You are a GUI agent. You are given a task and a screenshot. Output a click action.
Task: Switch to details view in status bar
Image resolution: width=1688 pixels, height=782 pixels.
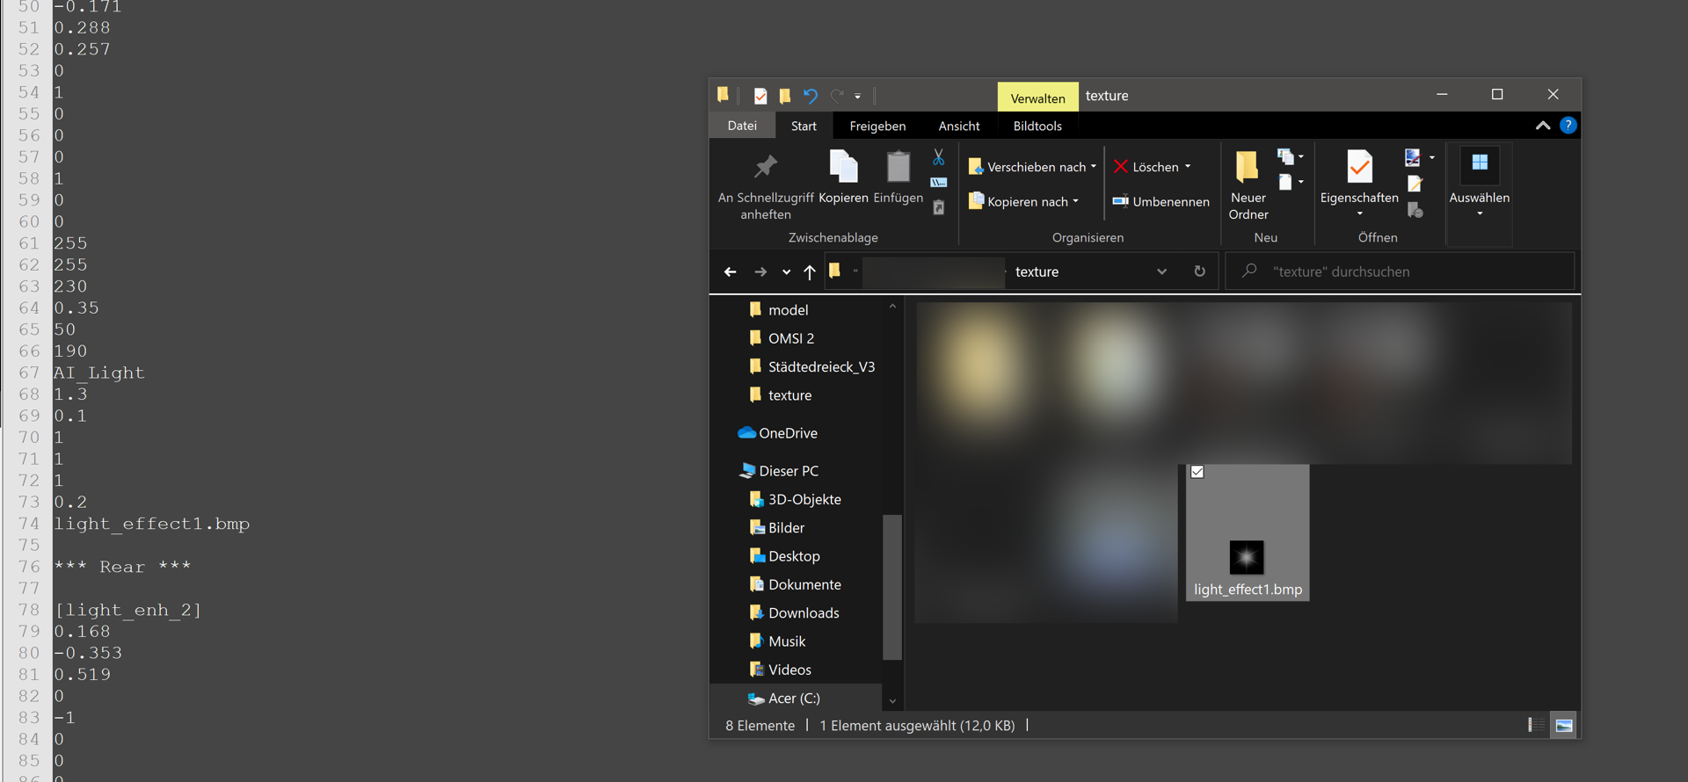coord(1535,725)
